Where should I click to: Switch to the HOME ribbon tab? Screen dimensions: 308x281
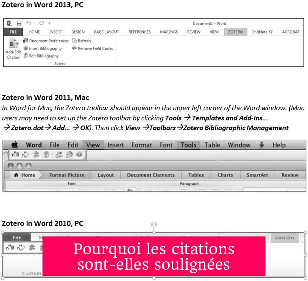click(x=34, y=32)
